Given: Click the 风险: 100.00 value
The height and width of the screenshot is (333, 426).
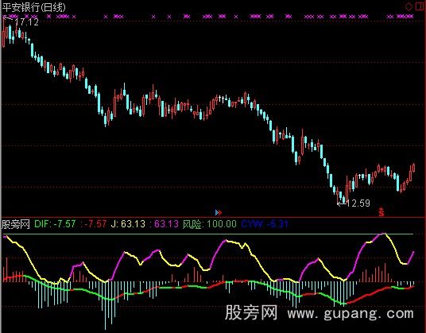Looking at the screenshot, I should point(210,224).
